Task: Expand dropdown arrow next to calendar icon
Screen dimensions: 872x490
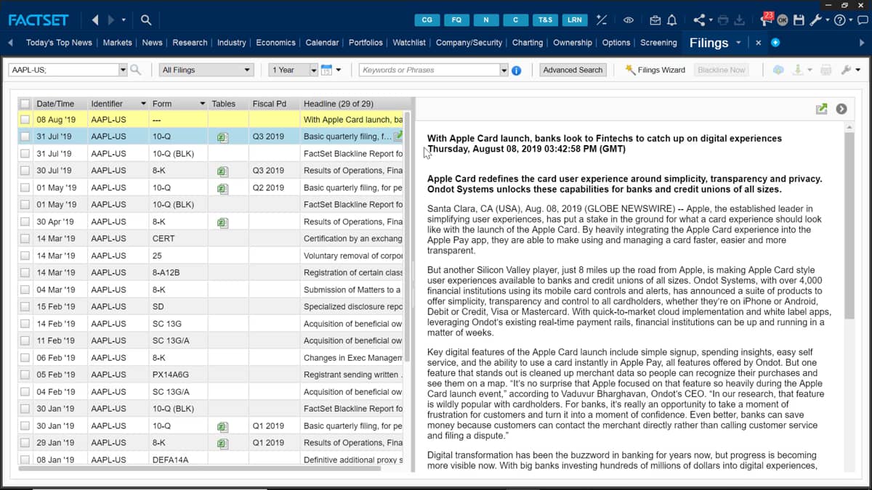Action: click(x=339, y=70)
